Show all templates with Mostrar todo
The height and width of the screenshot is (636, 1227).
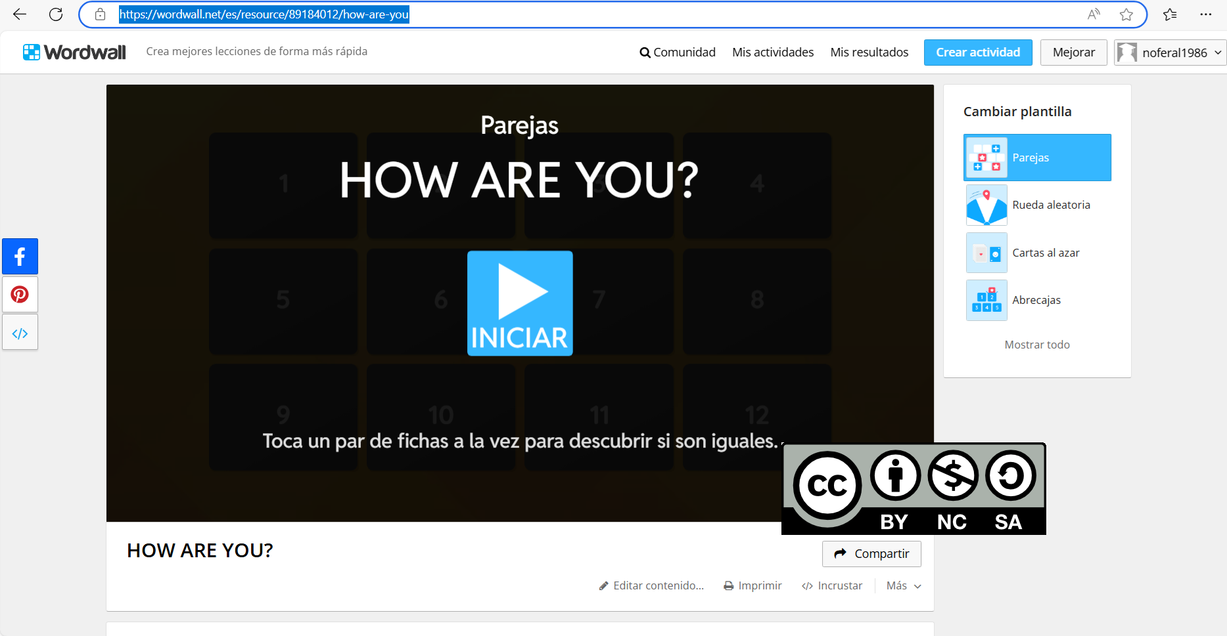pyautogui.click(x=1037, y=344)
